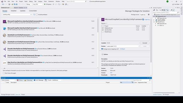Expand the Class1.cs tree node
The width and height of the screenshot is (183, 103).
[x=156, y=25]
